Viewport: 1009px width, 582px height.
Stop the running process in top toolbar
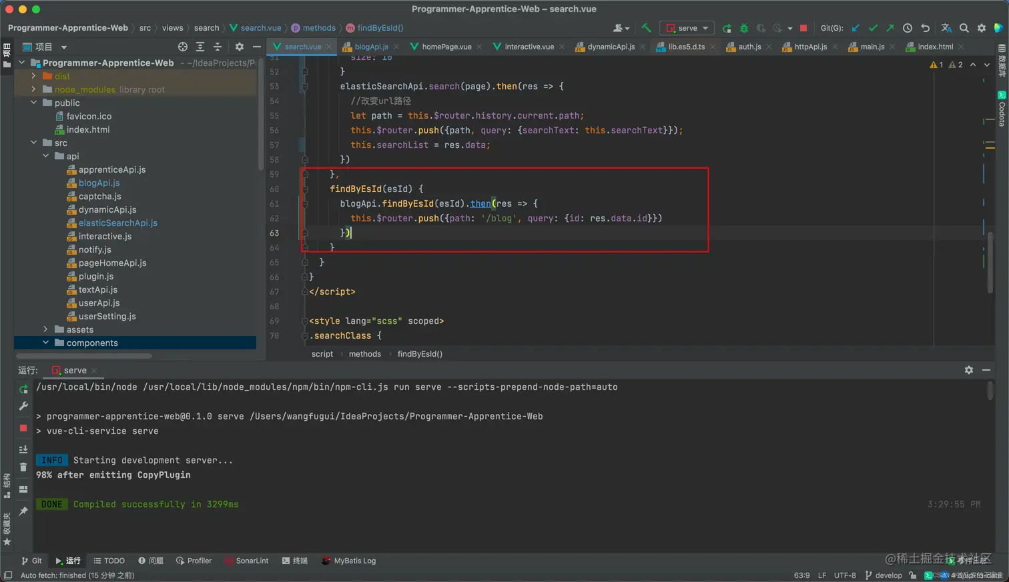point(803,28)
